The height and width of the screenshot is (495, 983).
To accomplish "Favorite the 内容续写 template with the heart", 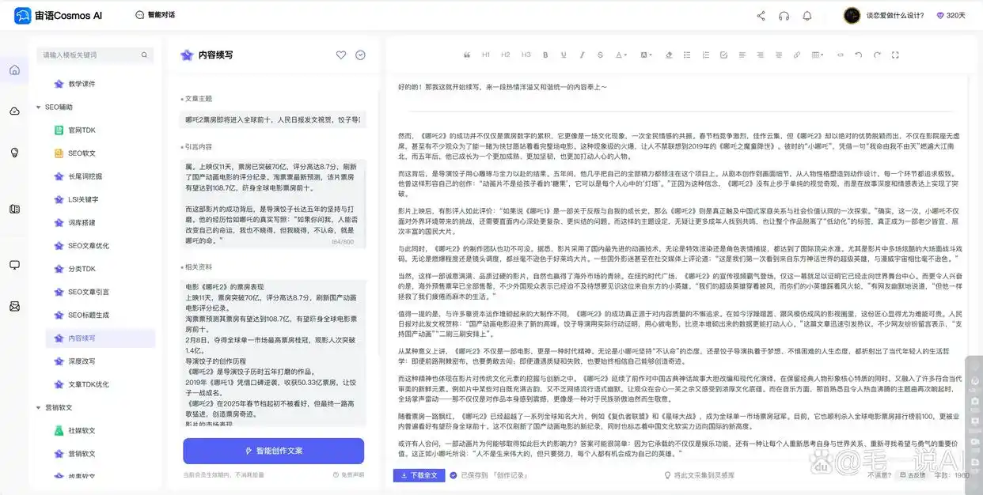I will [340, 55].
